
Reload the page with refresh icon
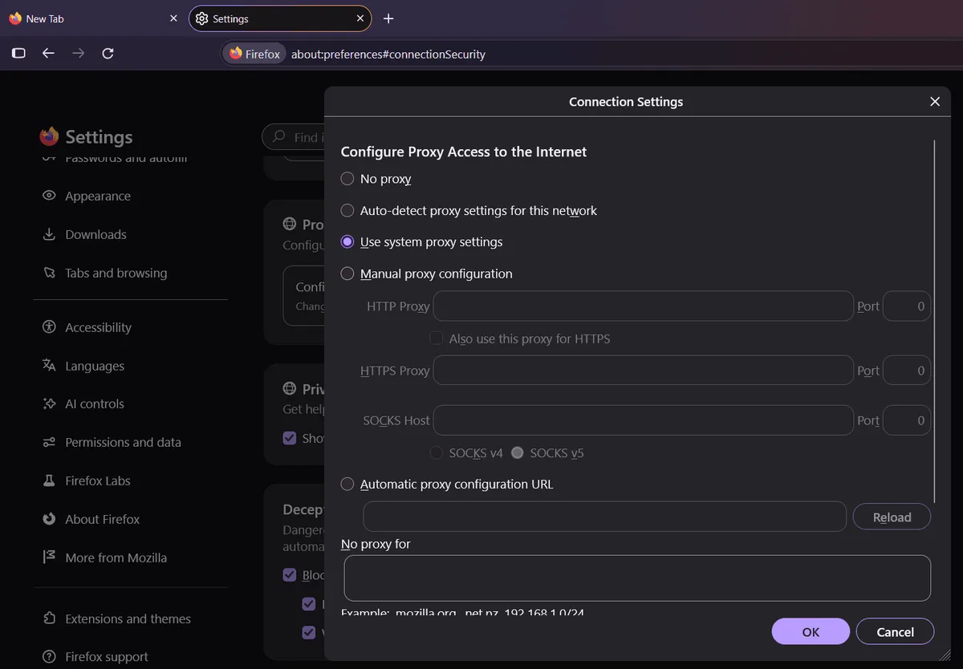[108, 54]
